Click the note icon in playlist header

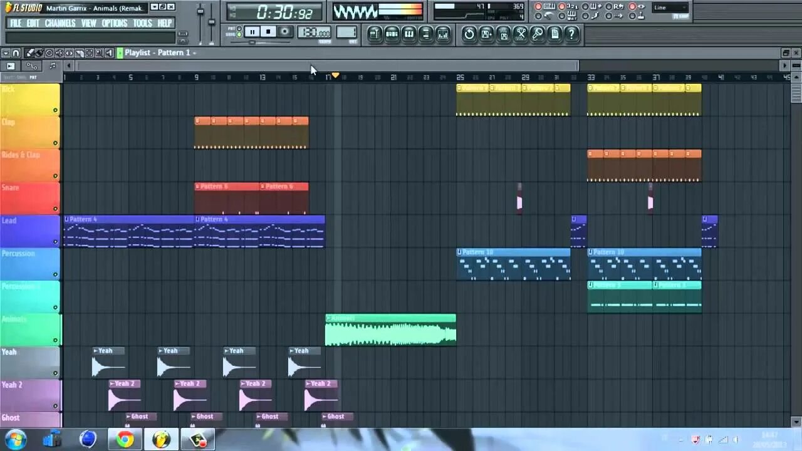click(52, 66)
